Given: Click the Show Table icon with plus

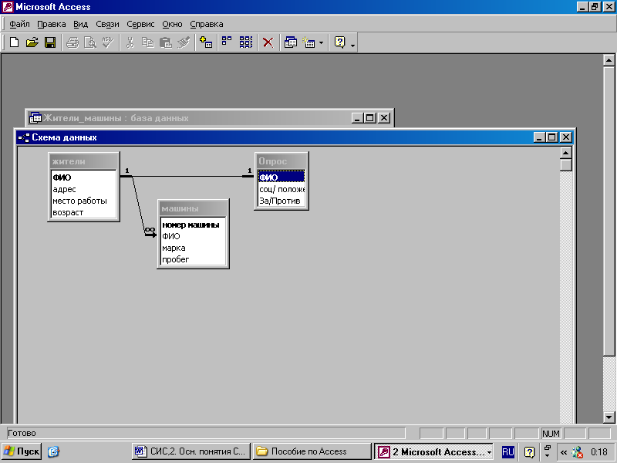Looking at the screenshot, I should 206,42.
